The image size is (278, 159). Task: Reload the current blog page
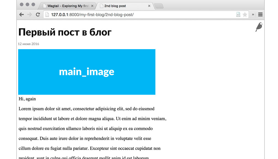(x=38, y=15)
